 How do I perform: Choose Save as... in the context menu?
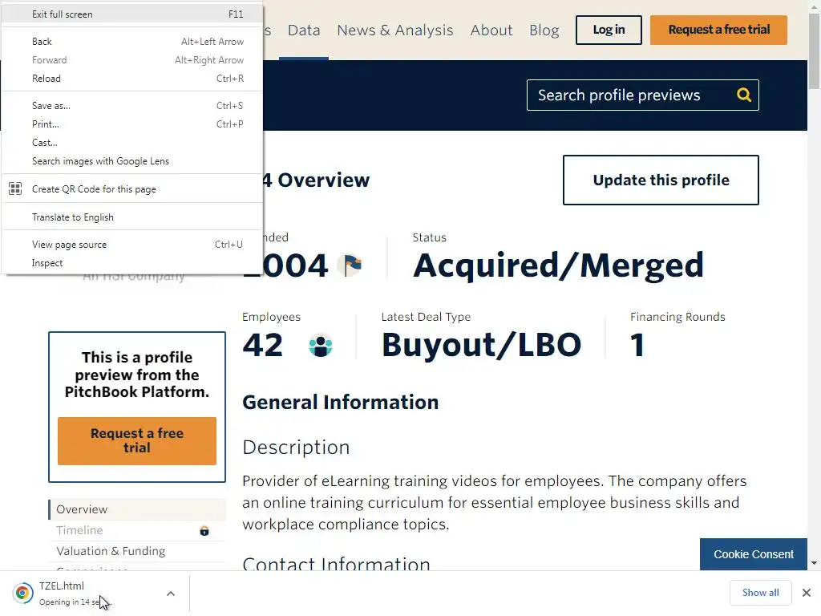(x=51, y=106)
